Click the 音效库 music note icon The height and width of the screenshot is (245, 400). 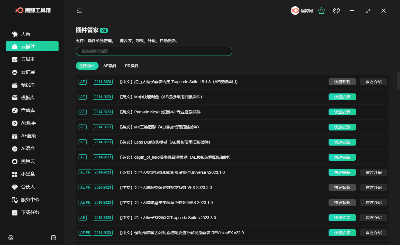[15, 110]
